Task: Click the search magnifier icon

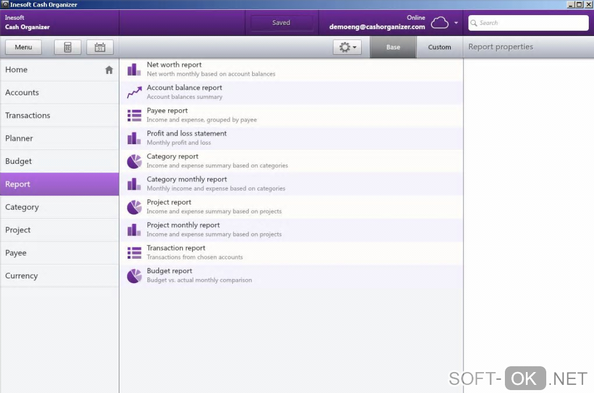Action: 473,23
